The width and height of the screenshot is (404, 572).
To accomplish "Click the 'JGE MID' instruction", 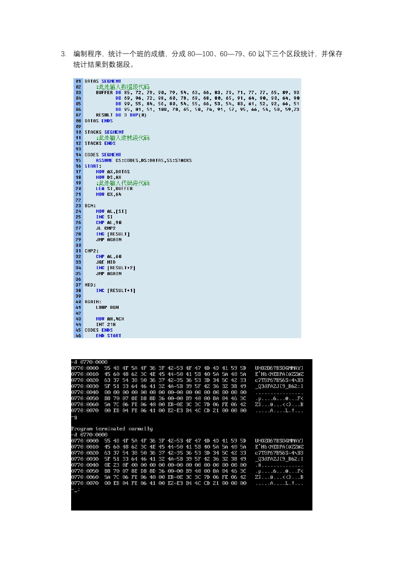I will tap(106, 262).
